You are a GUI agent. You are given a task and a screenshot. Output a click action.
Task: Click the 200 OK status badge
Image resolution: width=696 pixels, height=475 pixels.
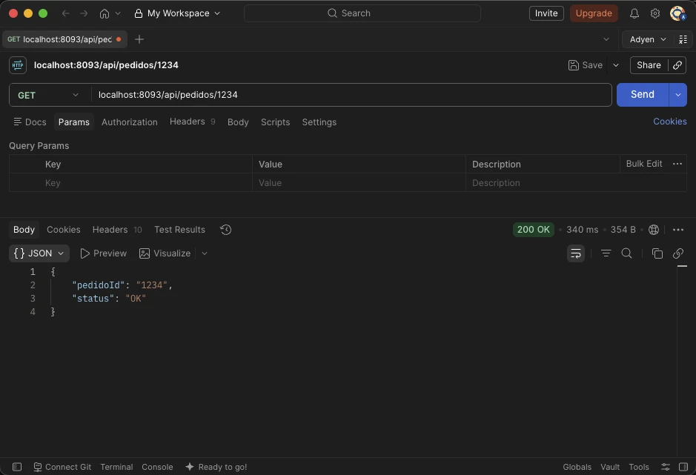[x=533, y=230]
